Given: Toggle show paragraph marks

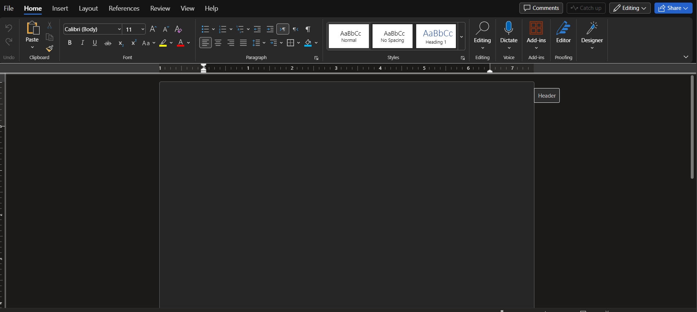Looking at the screenshot, I should [x=308, y=29].
